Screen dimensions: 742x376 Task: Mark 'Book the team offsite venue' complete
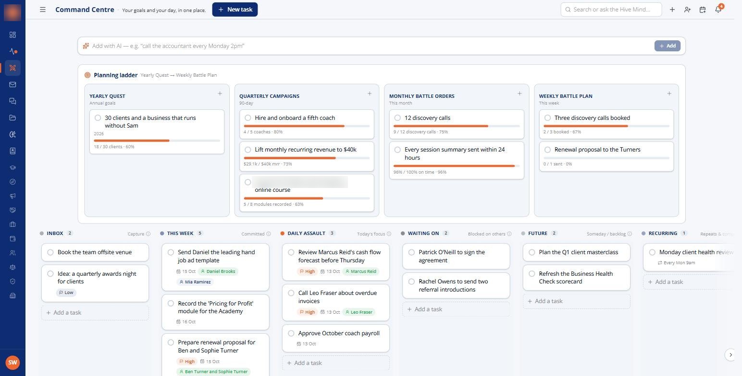[50, 252]
